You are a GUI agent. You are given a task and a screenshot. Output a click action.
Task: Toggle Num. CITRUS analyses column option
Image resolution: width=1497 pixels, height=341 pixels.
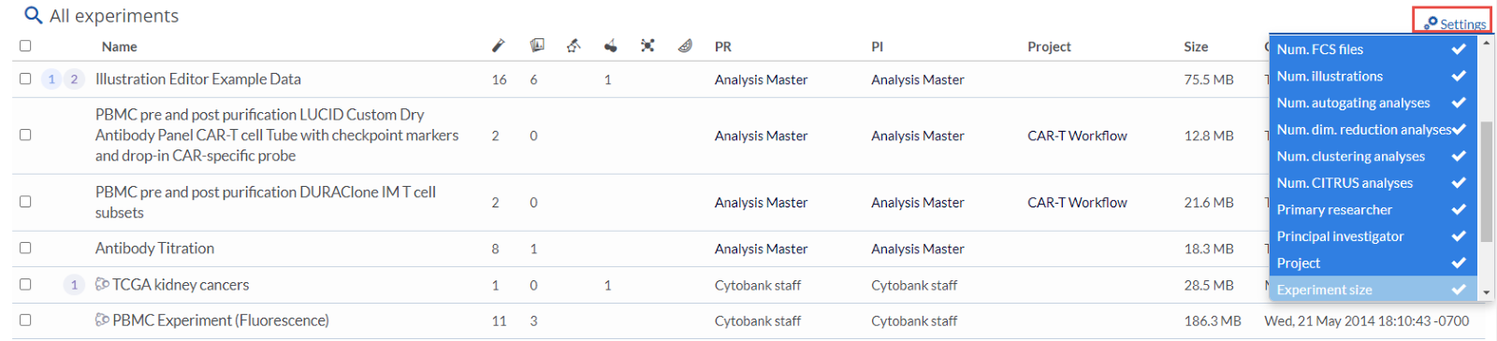point(1373,183)
